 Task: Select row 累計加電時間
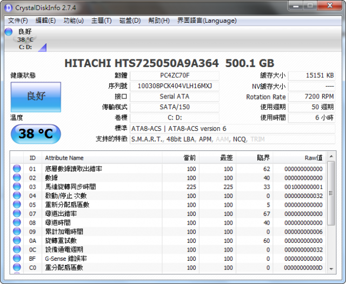(x=168, y=232)
